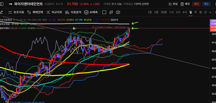The image size is (216, 103).
Task: Expand more timeframe options chevron
Action: point(210,12)
